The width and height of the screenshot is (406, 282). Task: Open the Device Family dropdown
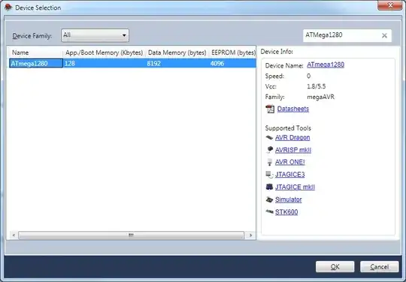pos(95,35)
